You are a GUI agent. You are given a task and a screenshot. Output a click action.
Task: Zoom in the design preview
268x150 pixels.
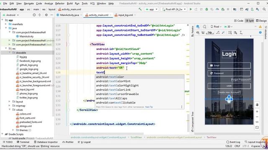pos(257,111)
